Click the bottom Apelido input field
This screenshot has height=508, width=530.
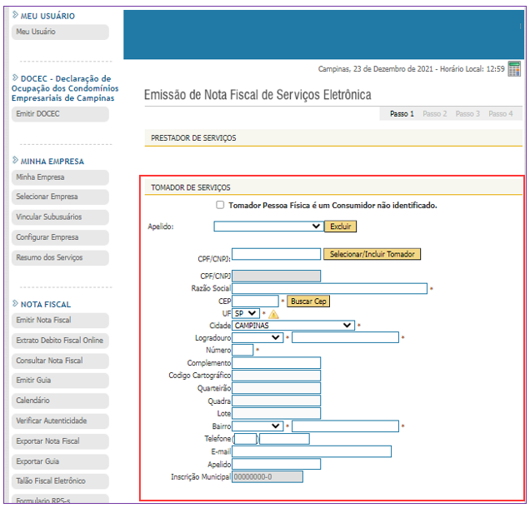[276, 464]
